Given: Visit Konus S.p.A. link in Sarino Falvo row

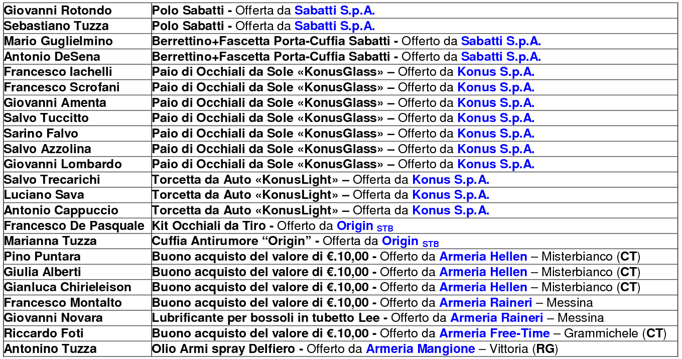Looking at the screenshot, I should click(496, 134).
